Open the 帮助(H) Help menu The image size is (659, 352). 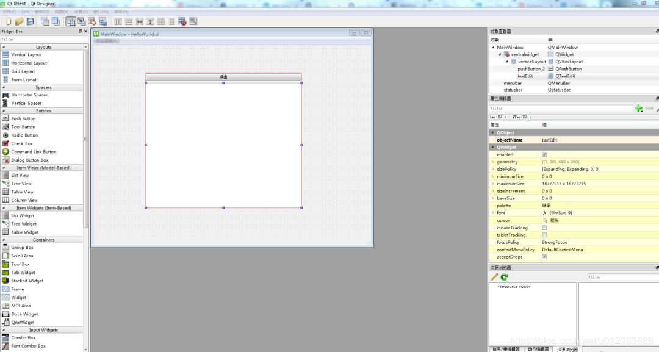tap(121, 12)
